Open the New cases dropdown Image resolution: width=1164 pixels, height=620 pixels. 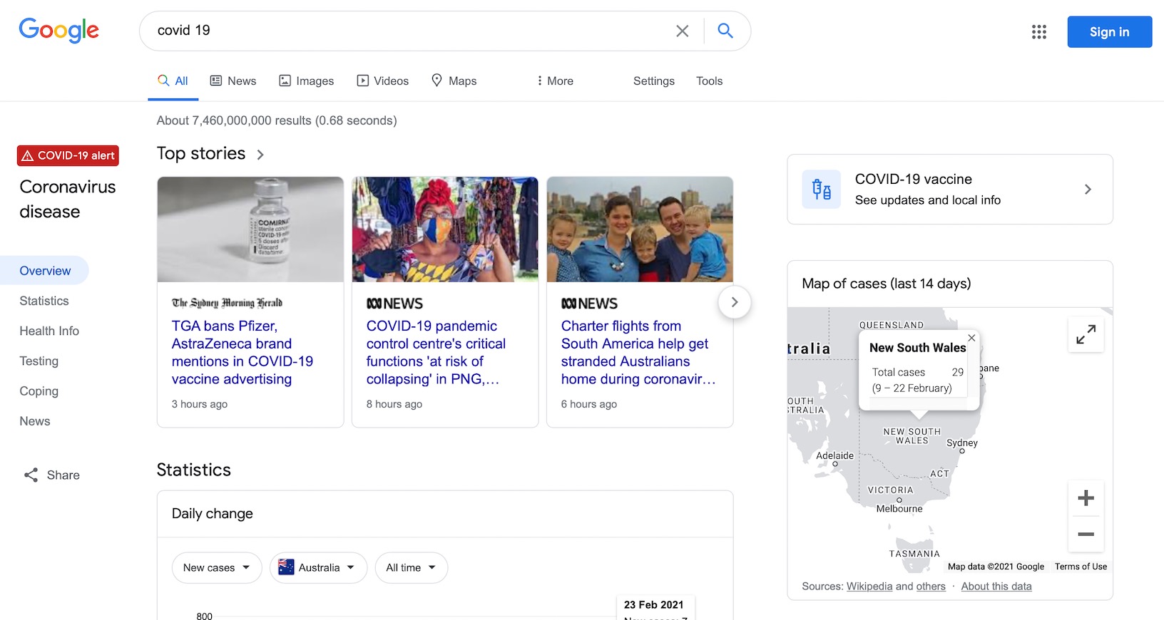(216, 568)
